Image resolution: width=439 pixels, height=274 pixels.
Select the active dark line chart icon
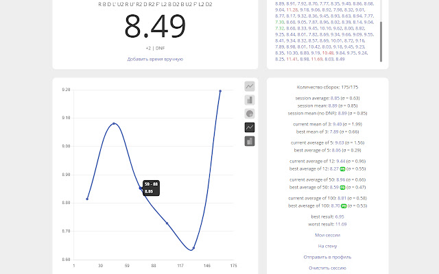(250, 127)
